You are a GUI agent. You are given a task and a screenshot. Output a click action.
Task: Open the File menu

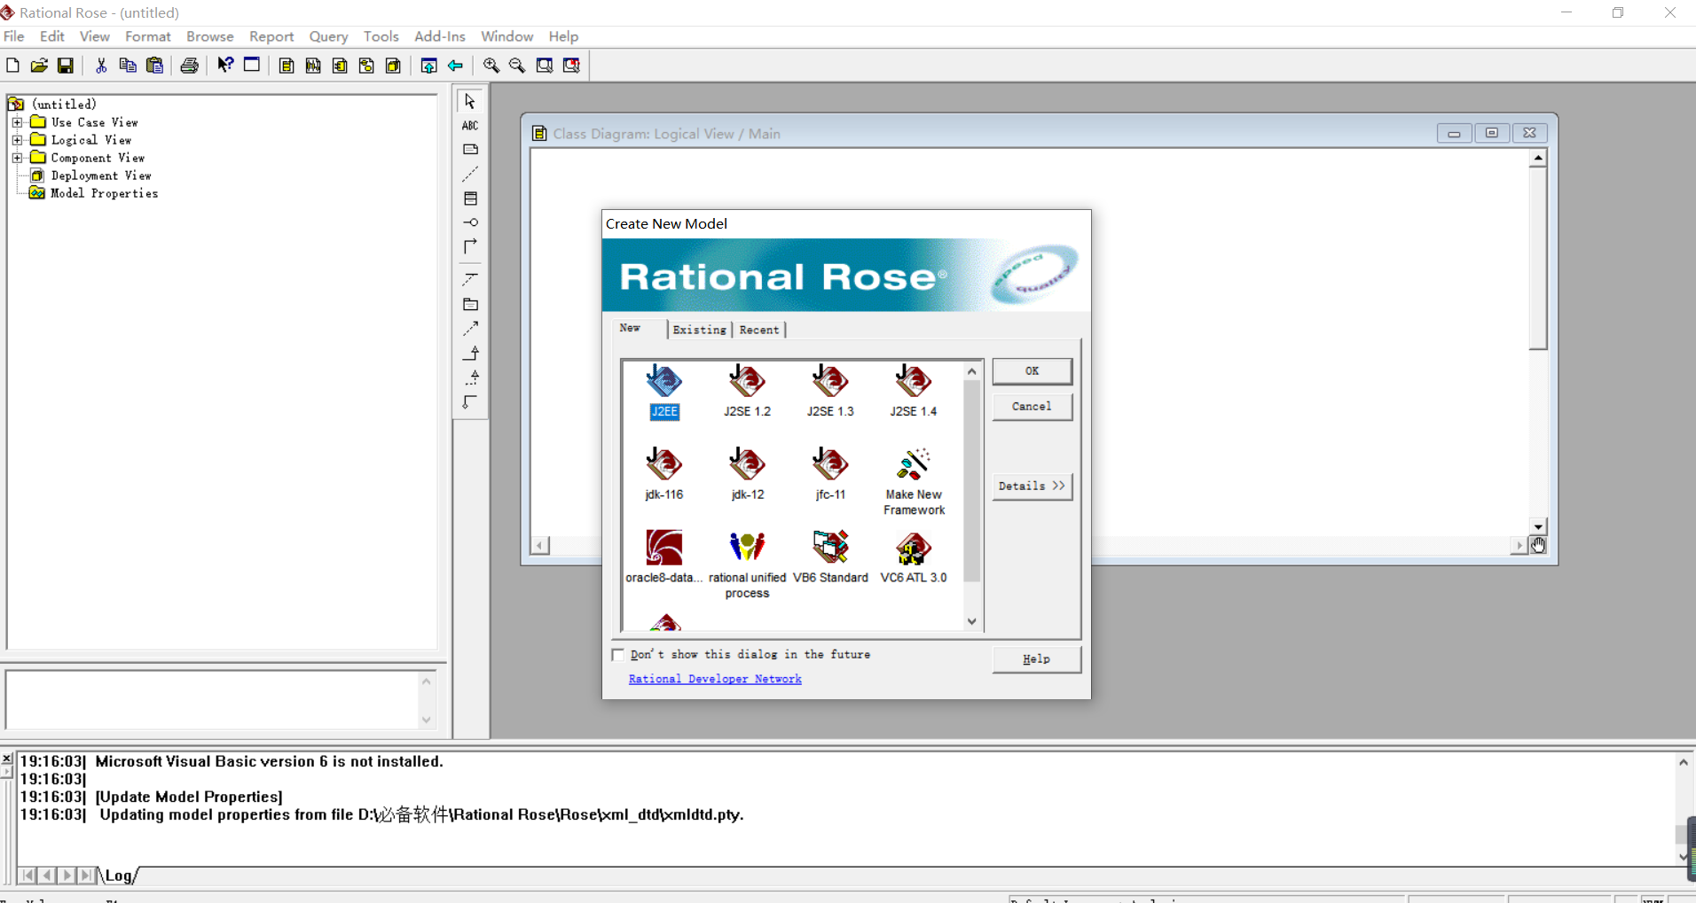[14, 36]
